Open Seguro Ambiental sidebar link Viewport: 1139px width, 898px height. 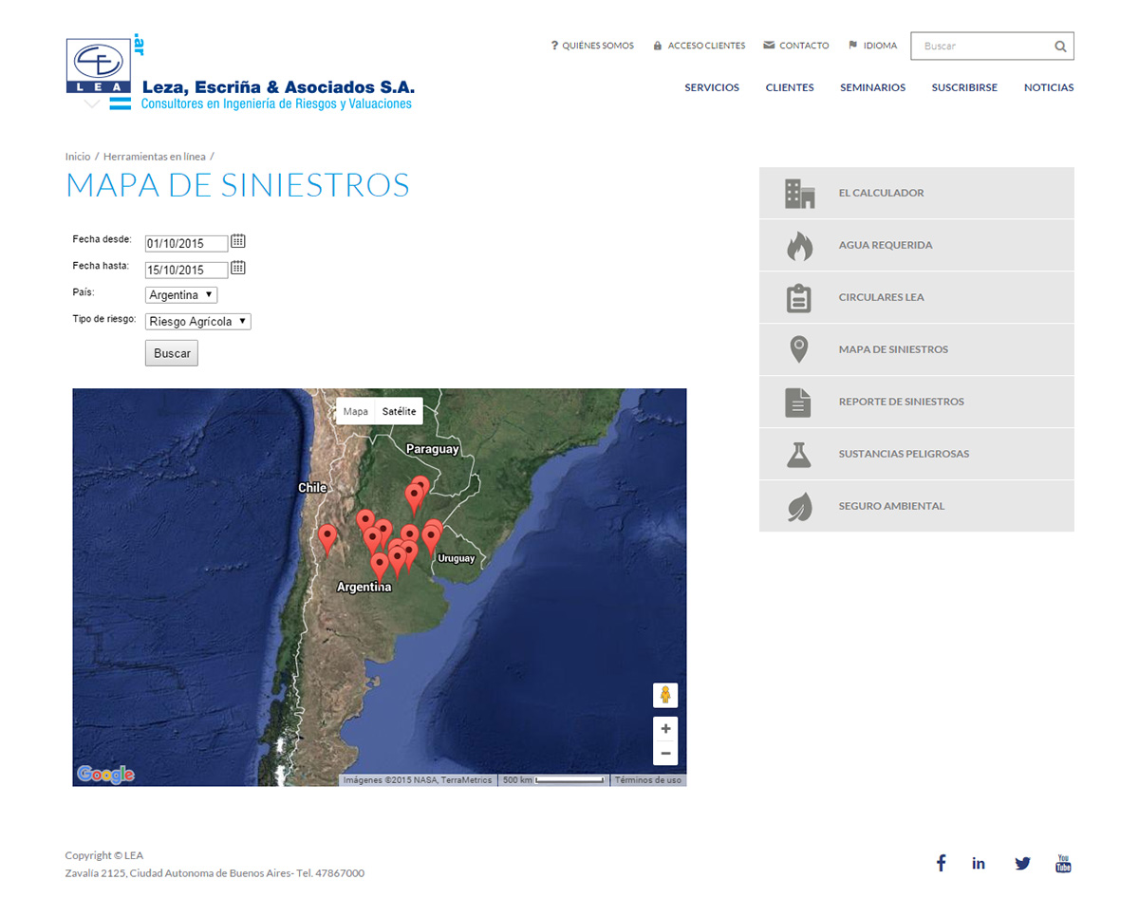tap(917, 506)
